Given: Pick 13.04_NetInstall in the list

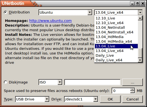Looking at the screenshot, I should pos(116,28).
